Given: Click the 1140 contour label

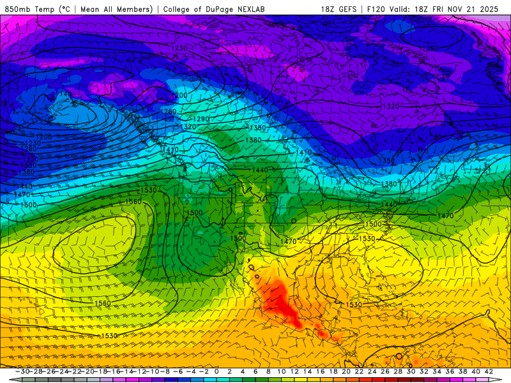Looking at the screenshot, I should (x=63, y=94).
